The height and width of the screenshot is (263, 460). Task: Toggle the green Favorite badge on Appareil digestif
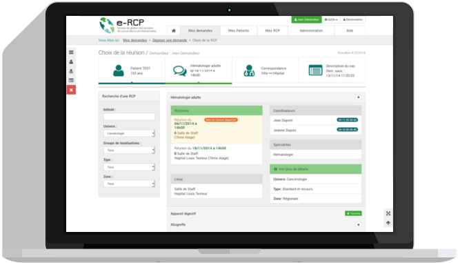point(353,213)
